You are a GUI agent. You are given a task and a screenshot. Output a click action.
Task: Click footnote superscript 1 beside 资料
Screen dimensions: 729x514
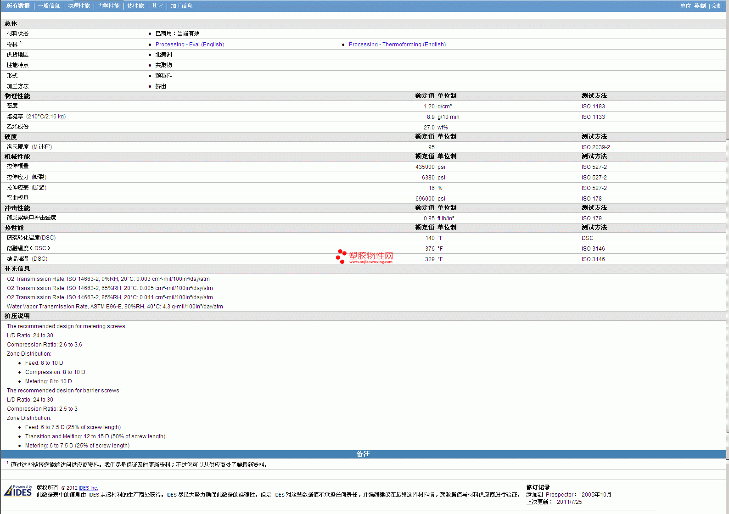pos(21,43)
